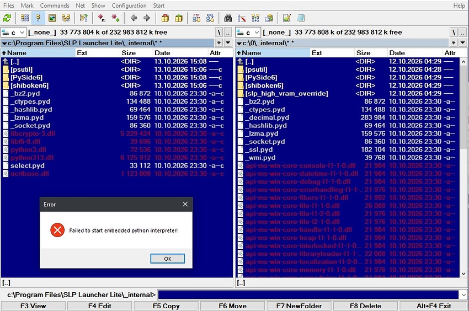Screen dimensions: 469x311
Task: Open FTP connect icon
Action: 196,18
